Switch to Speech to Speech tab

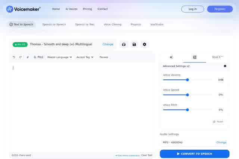54,24
